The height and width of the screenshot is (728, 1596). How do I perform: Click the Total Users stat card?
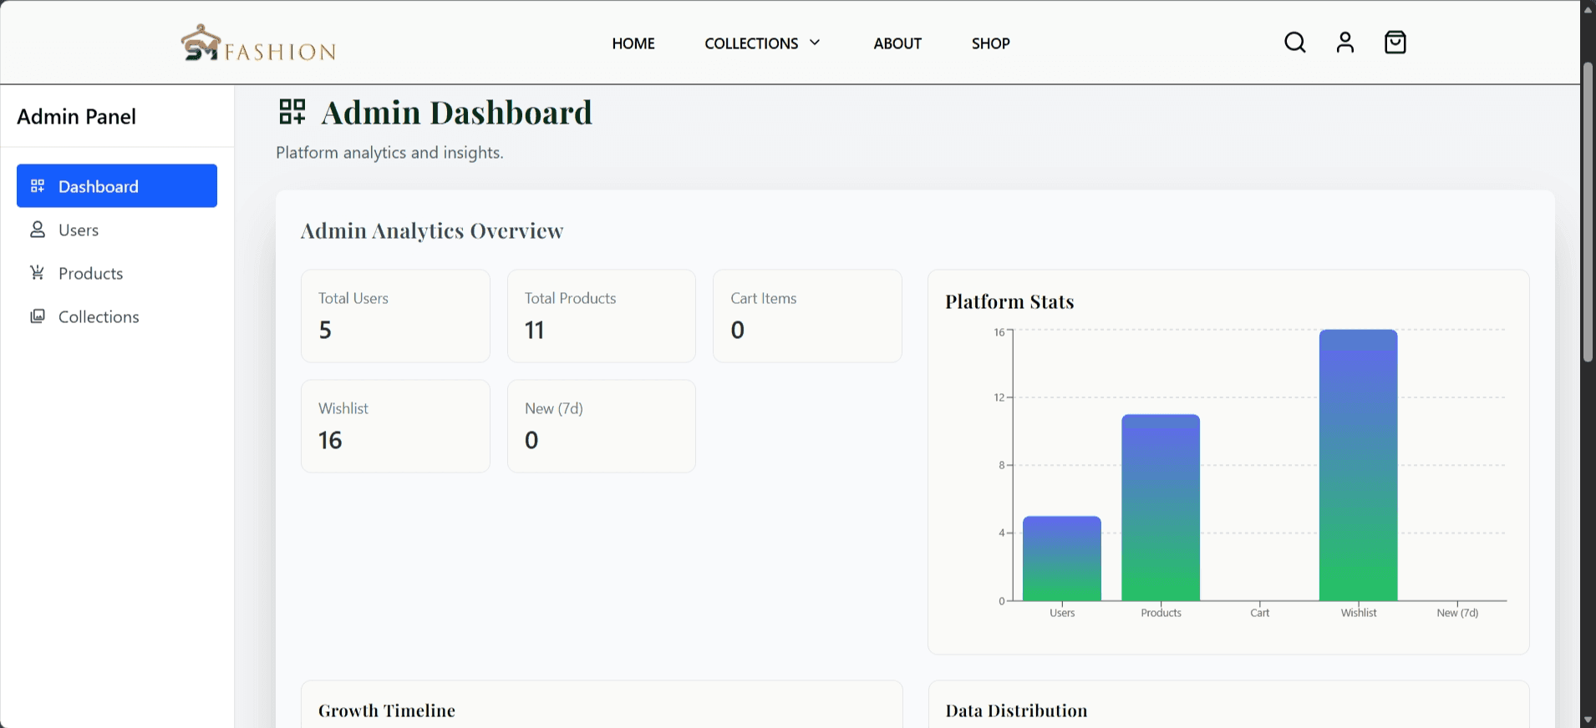(x=395, y=316)
